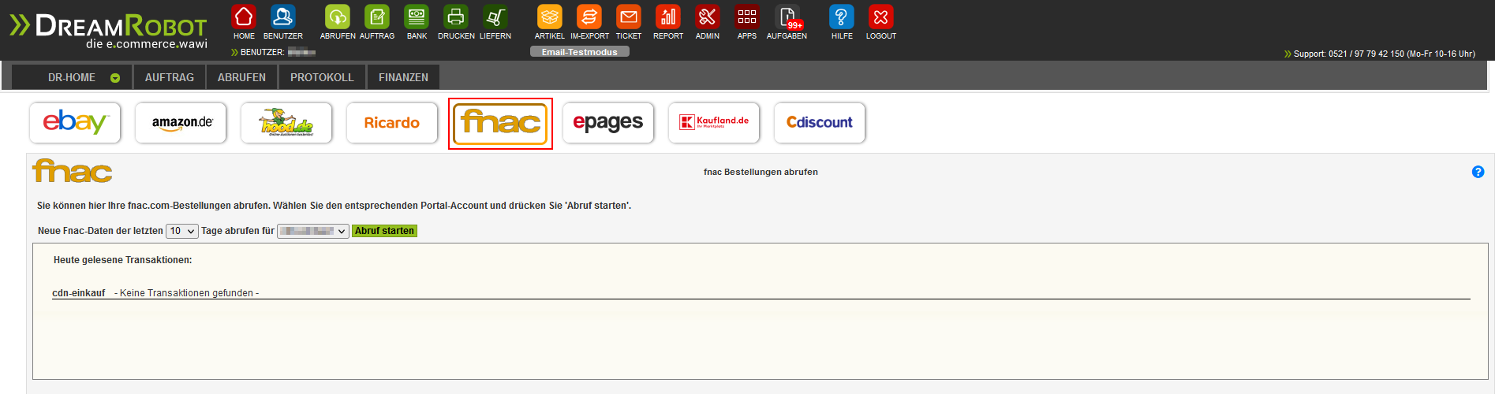Viewport: 1495px width, 394px height.
Task: Open the APPS grid icon
Action: 747,17
